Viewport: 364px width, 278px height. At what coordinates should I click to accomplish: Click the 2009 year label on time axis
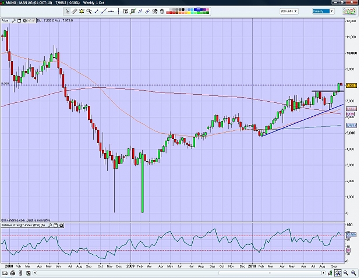pyautogui.click(x=130, y=266)
